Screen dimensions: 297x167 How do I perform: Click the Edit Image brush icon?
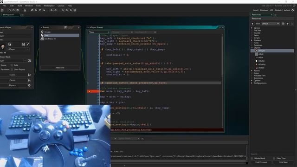click(x=28, y=44)
